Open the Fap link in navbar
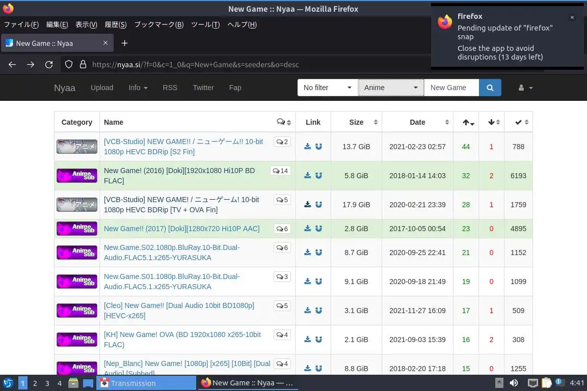 click(235, 88)
